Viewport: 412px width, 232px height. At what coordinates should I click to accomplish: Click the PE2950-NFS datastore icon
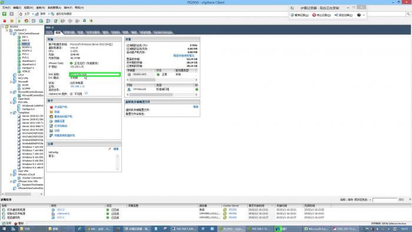pyautogui.click(x=129, y=75)
